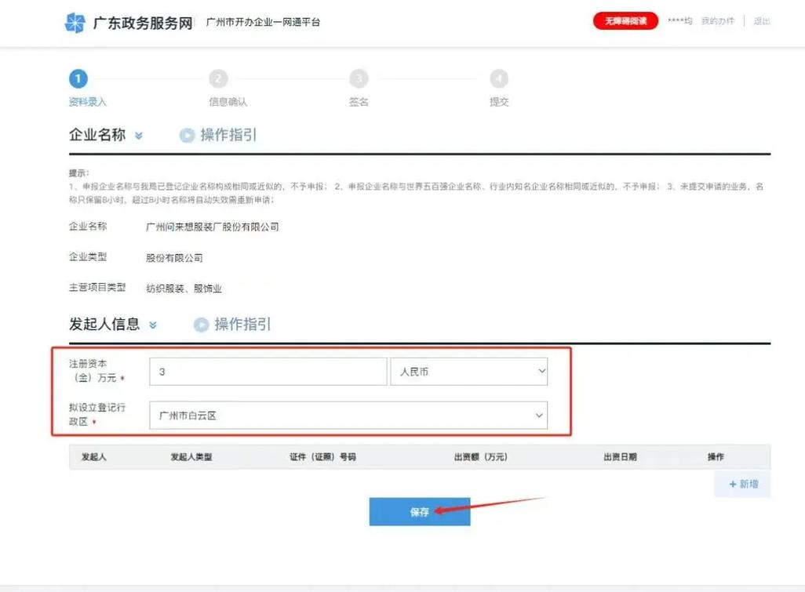The width and height of the screenshot is (805, 592).
Task: Open 我的办件 in the top bar
Action: 717,21
